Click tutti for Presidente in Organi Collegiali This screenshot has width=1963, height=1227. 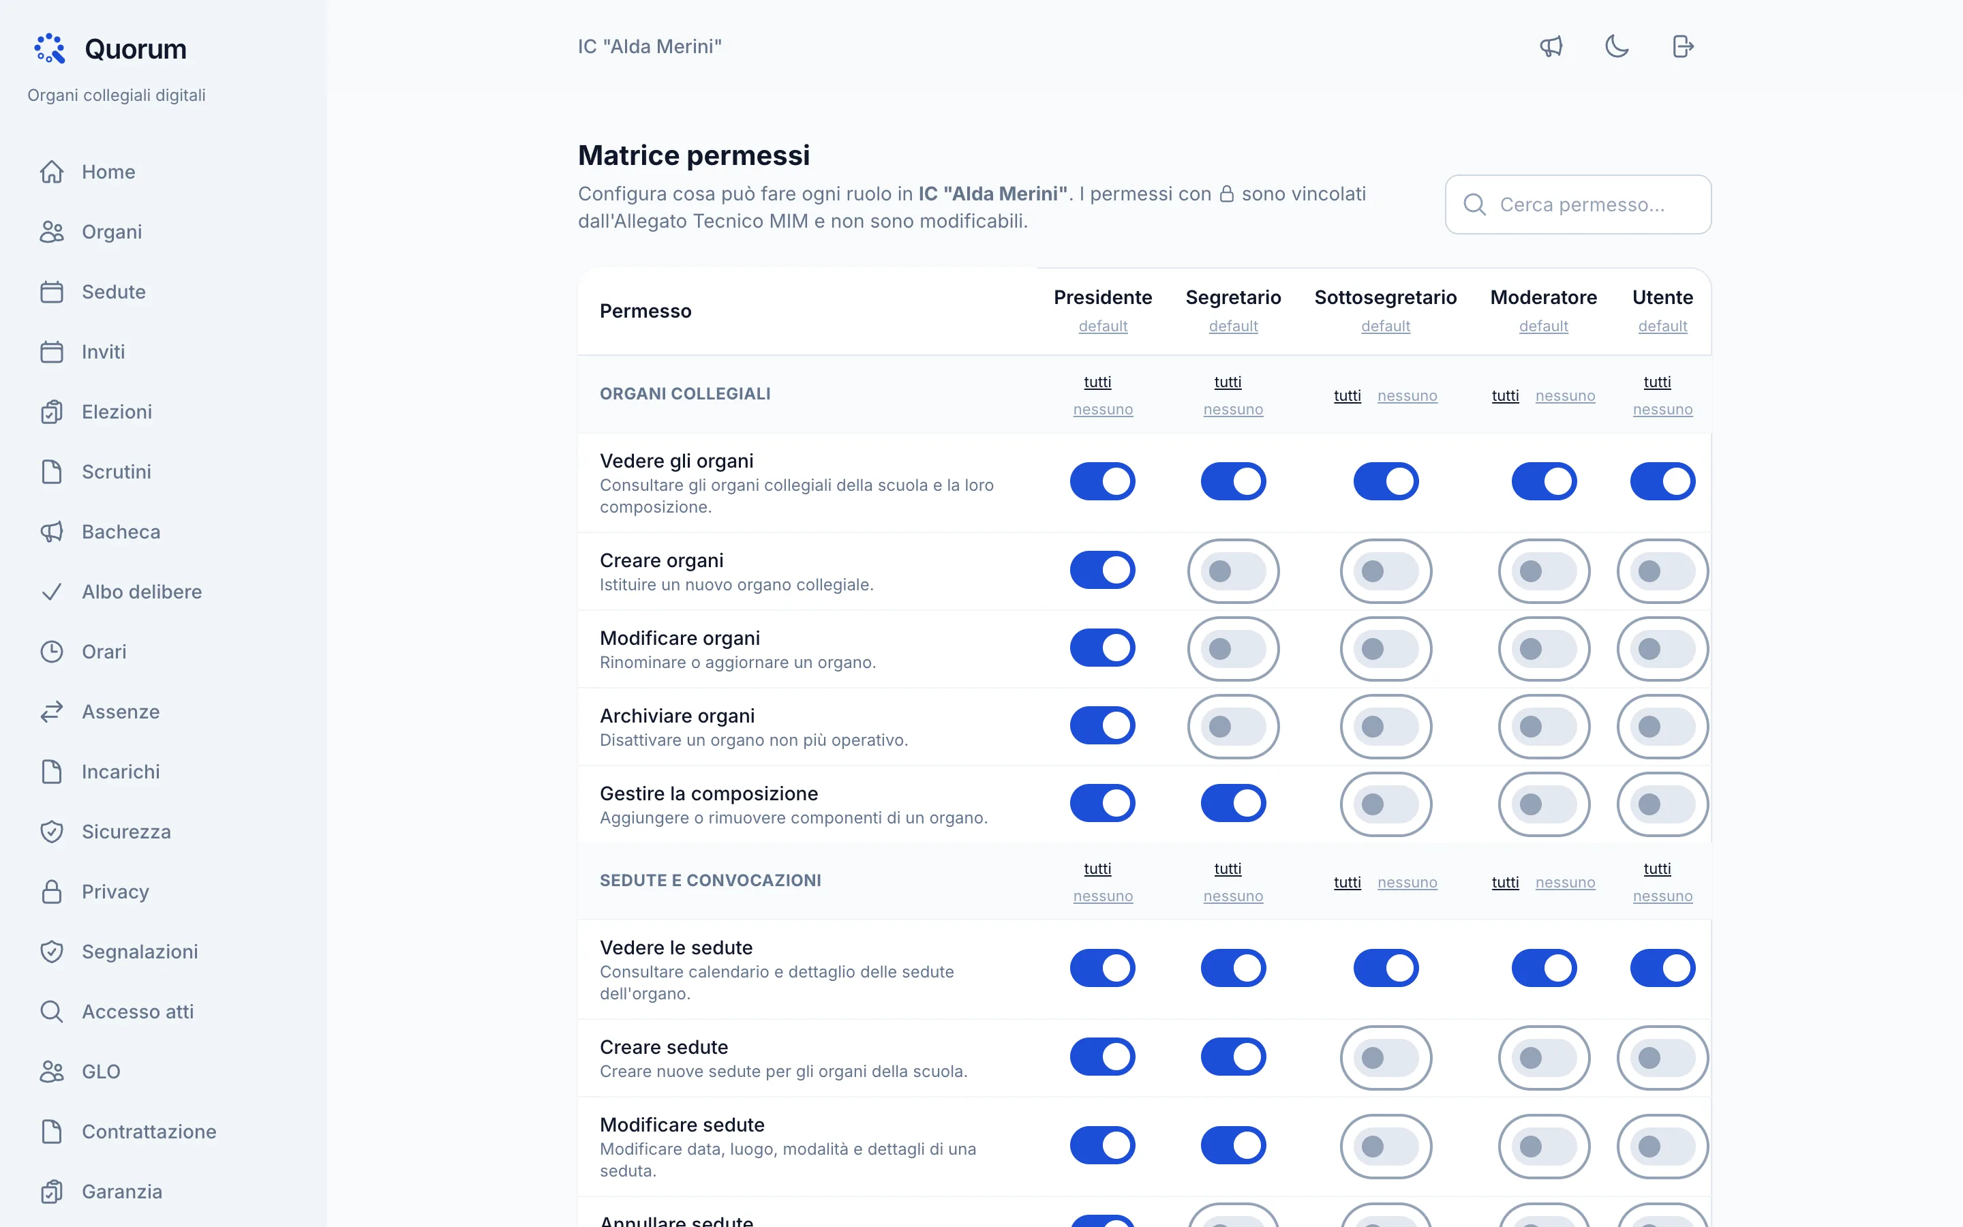[1097, 382]
